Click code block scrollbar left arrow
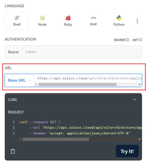The width and height of the screenshot is (148, 163). (20, 139)
